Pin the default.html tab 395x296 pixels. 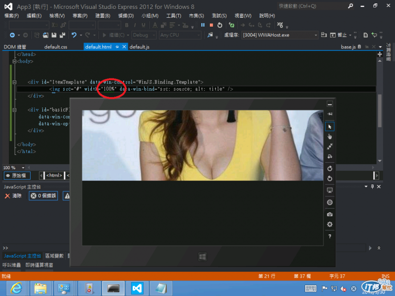(x=117, y=47)
